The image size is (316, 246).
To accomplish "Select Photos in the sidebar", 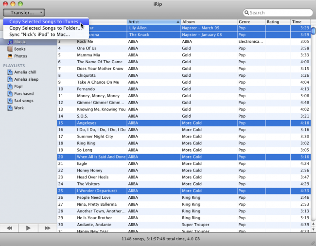I will tap(20, 56).
